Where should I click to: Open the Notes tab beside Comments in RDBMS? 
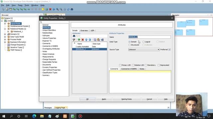coord(142,69)
